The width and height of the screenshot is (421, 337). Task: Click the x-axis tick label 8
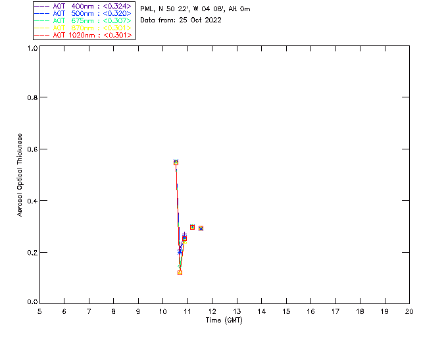[x=114, y=311]
